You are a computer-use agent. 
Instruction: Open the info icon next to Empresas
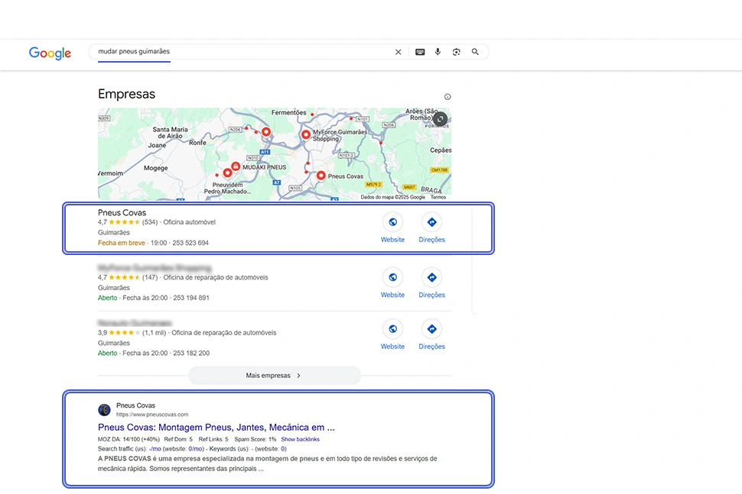[x=447, y=97]
